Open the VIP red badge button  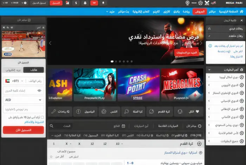click(94, 3)
